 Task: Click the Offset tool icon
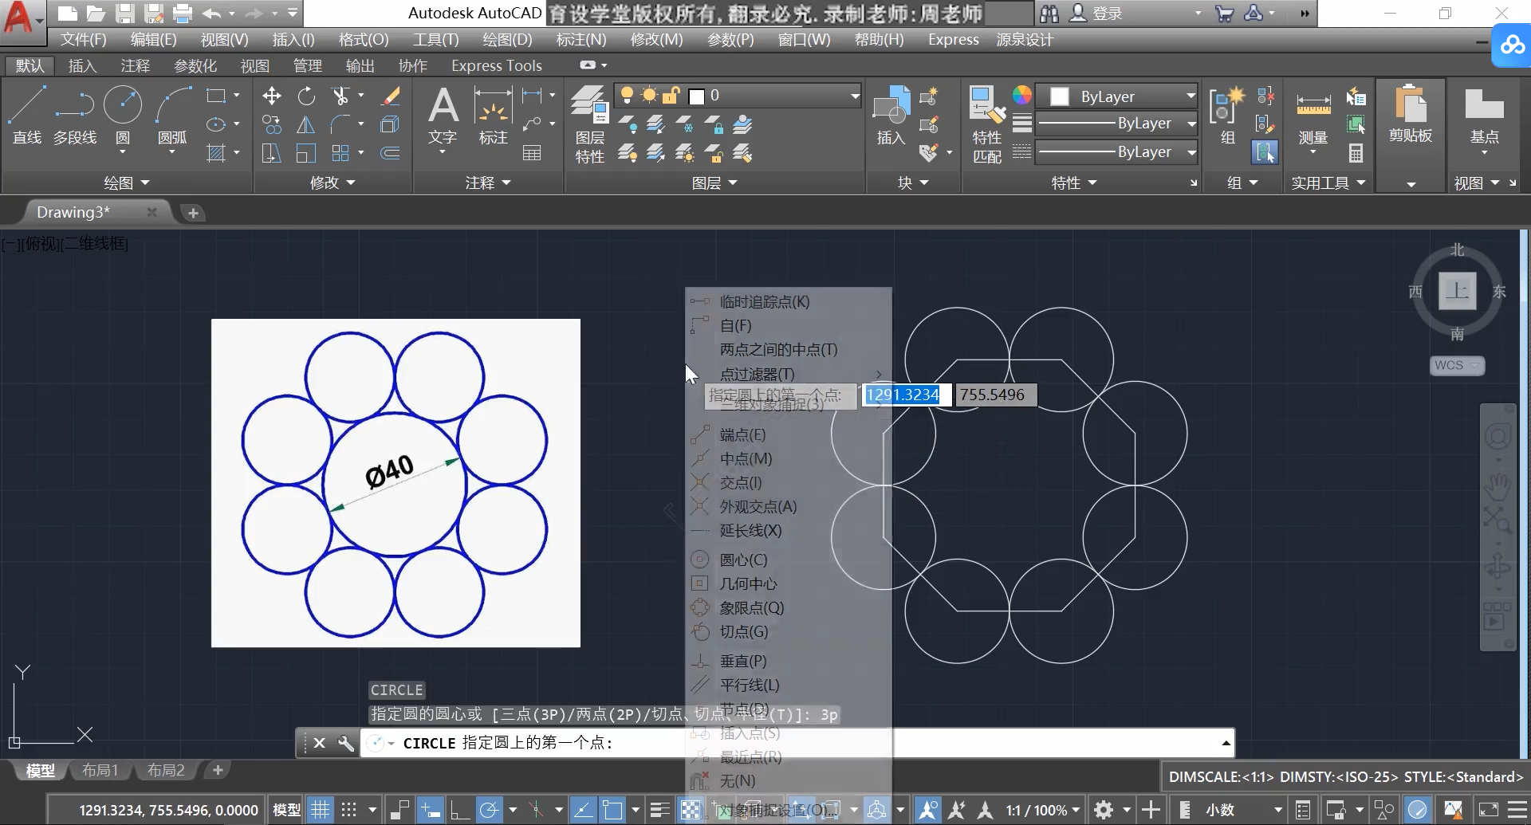click(390, 153)
